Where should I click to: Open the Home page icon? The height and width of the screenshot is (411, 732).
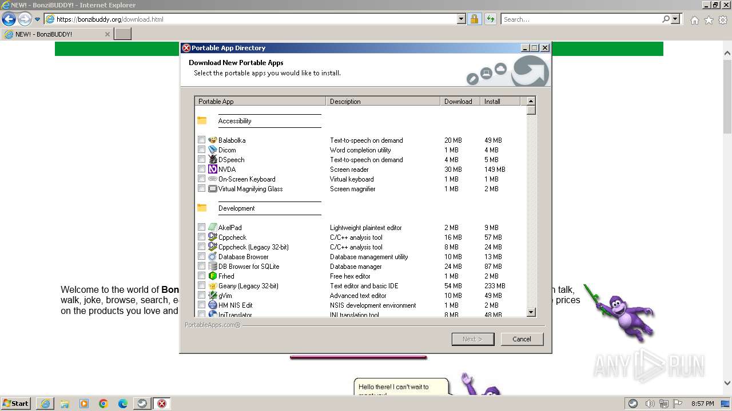coord(694,20)
